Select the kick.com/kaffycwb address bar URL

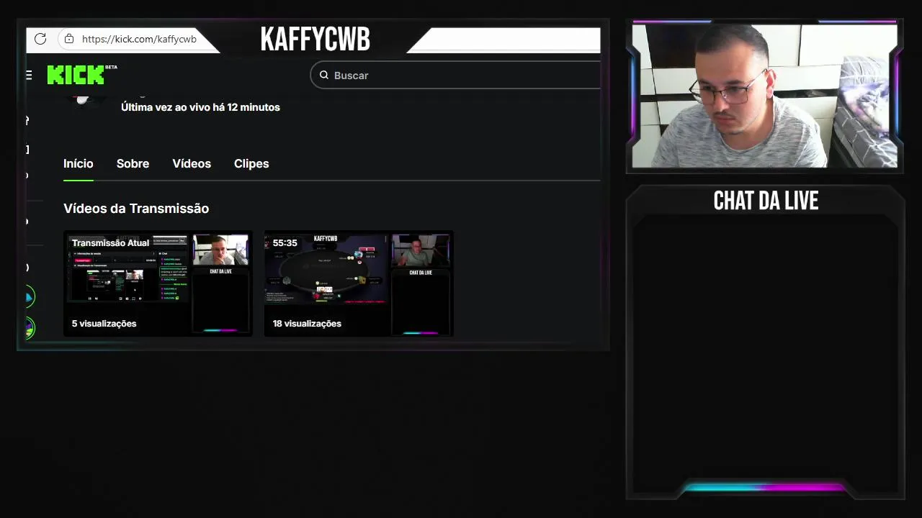(139, 39)
